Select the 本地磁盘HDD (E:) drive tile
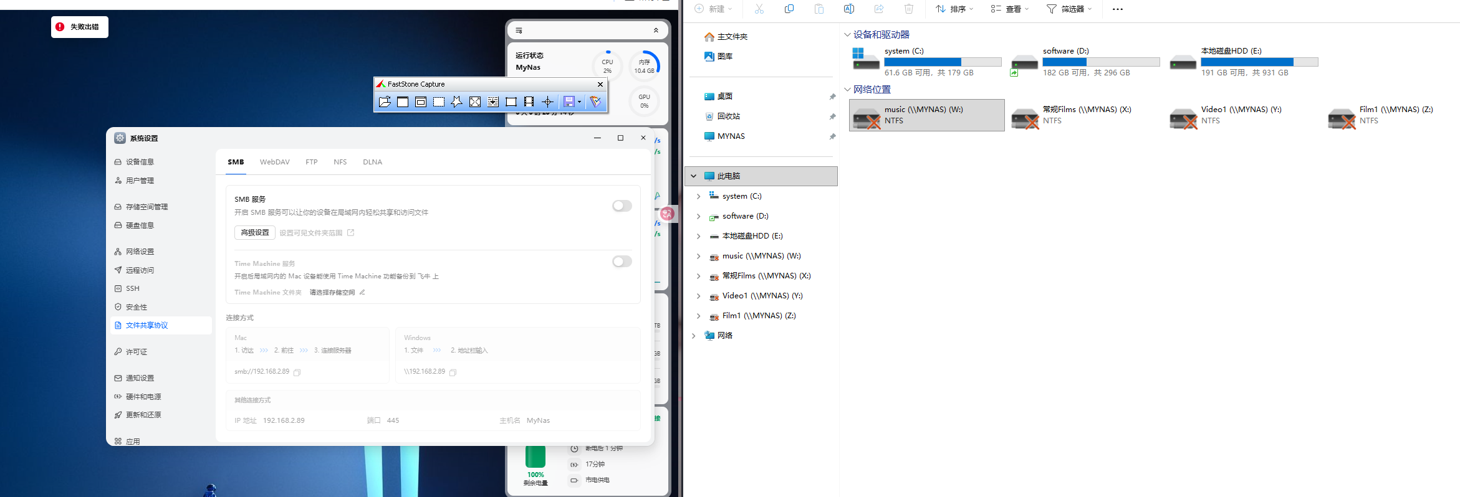The width and height of the screenshot is (1460, 497). pyautogui.click(x=1244, y=62)
